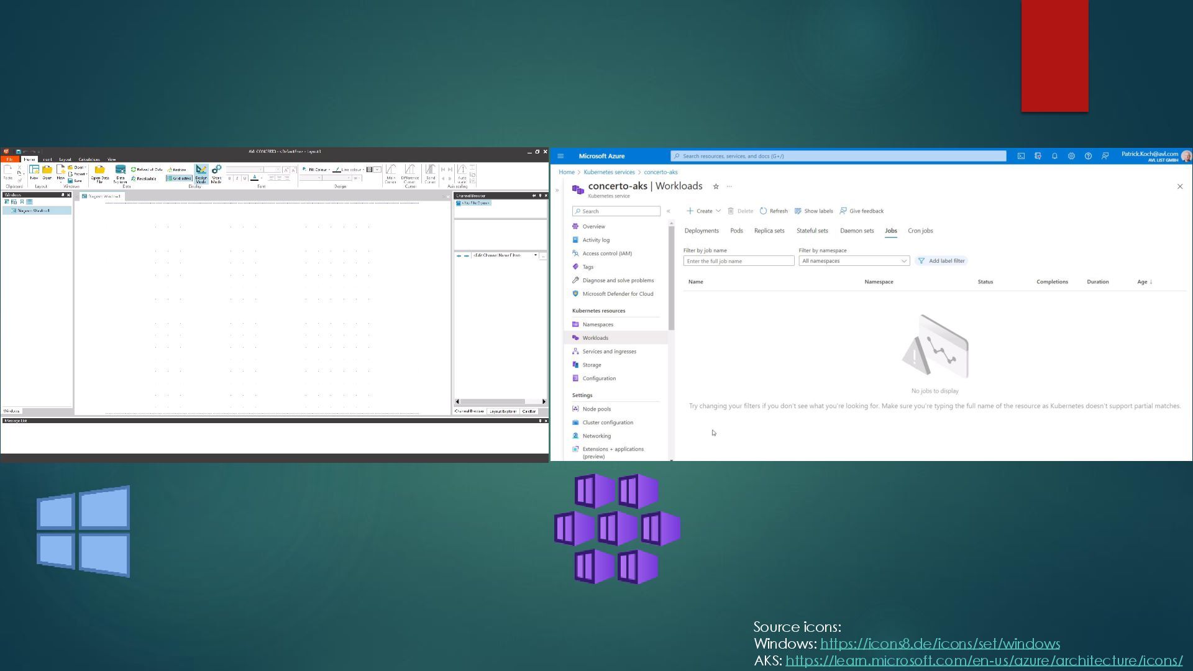
Task: Toggle the favorite star for concerto-aks
Action: coord(716,186)
